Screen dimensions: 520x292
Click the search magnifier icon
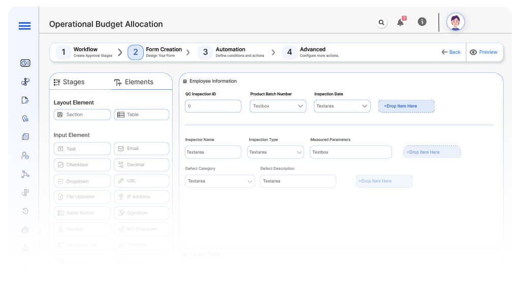(381, 22)
